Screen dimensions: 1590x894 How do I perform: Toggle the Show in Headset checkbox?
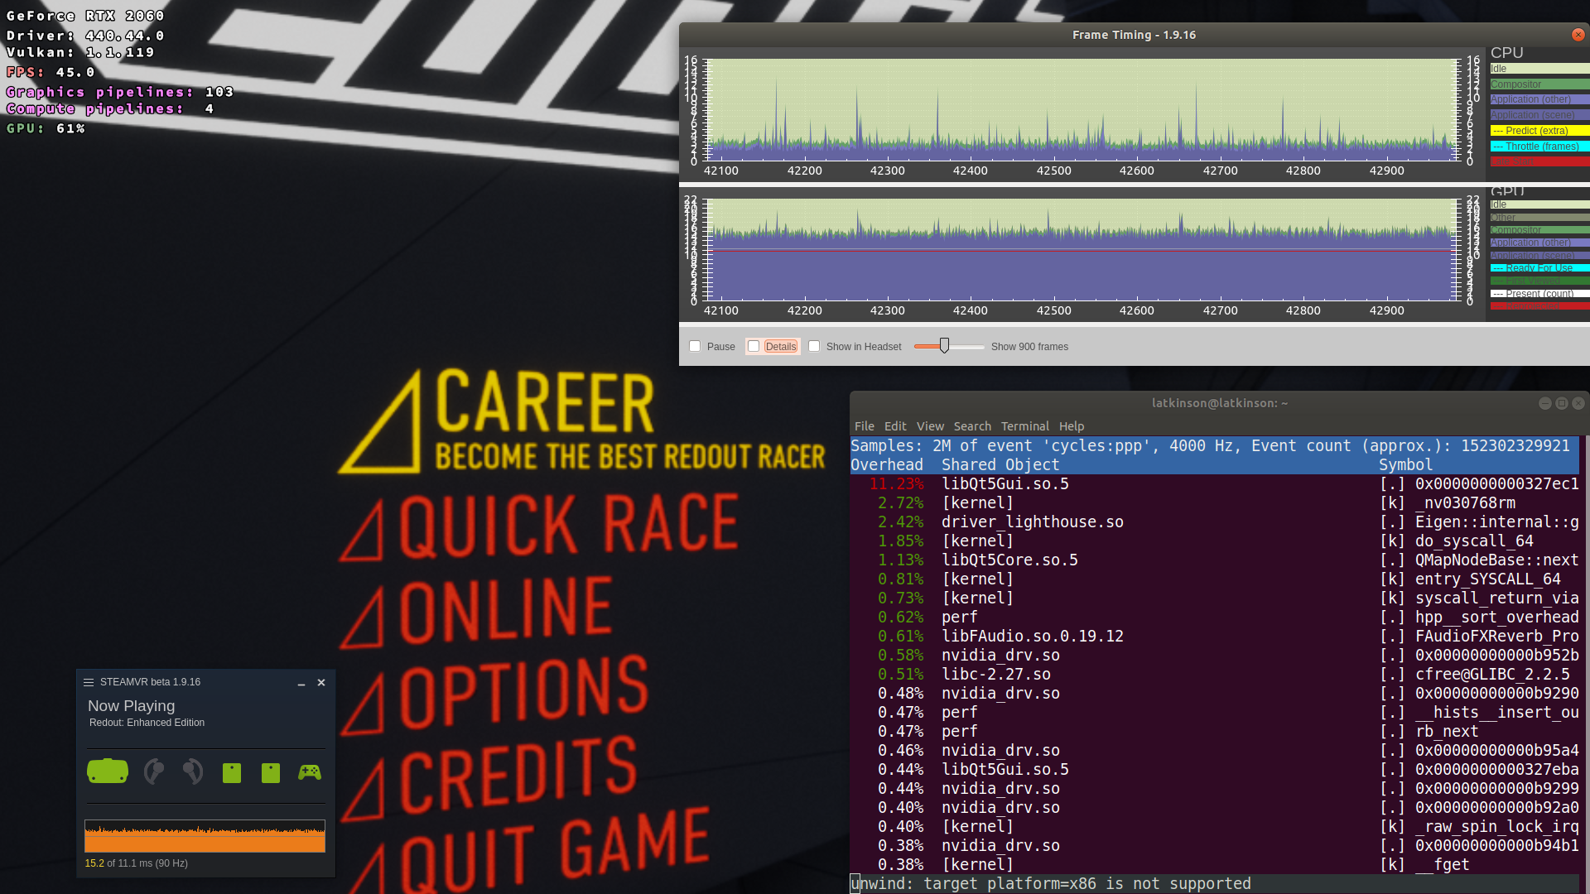[x=814, y=347]
